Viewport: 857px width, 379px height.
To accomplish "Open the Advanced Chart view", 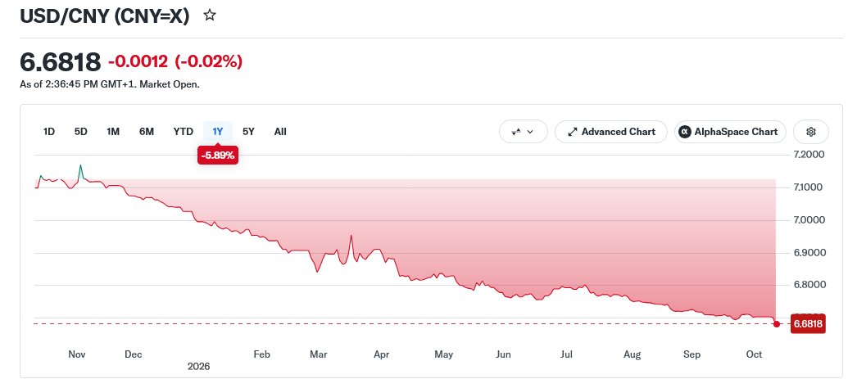I will 611,132.
